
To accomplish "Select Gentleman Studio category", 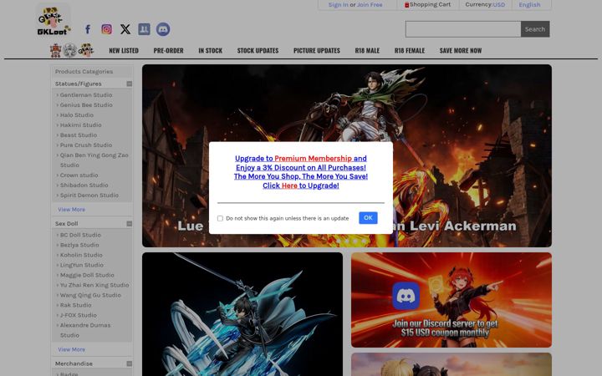I will [86, 94].
